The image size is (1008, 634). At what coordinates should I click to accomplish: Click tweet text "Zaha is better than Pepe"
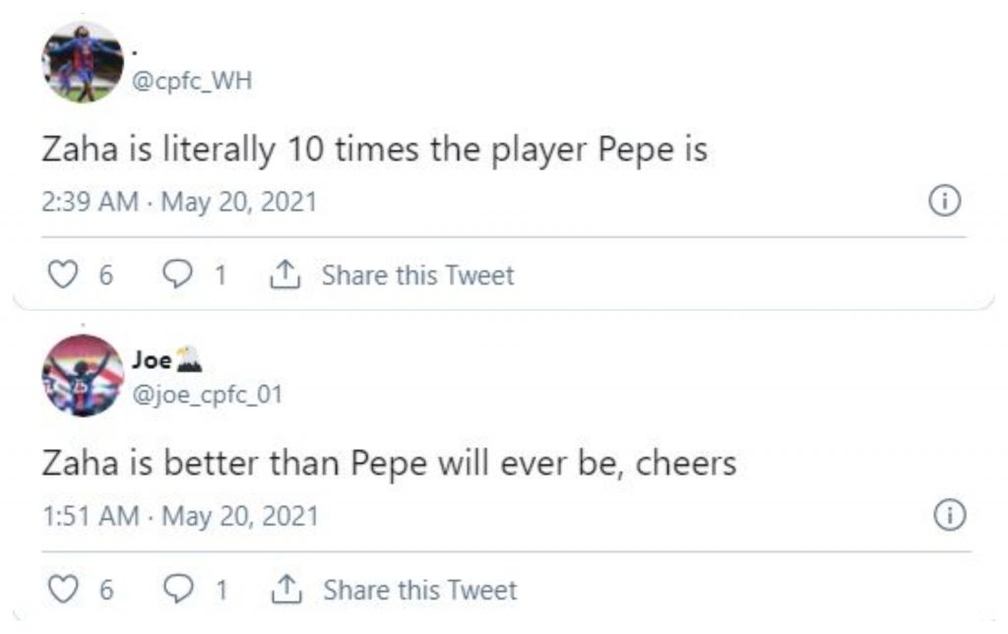coord(389,463)
